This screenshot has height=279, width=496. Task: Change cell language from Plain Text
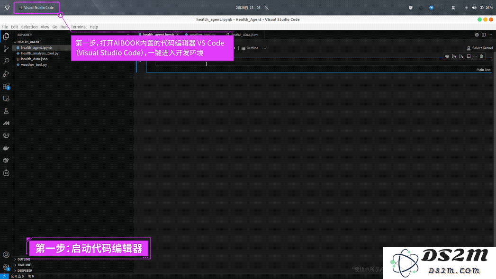click(x=483, y=70)
